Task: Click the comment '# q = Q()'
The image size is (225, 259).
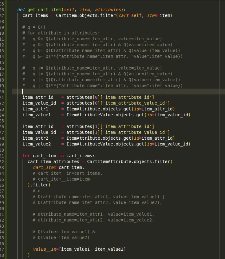Action: click(34, 27)
